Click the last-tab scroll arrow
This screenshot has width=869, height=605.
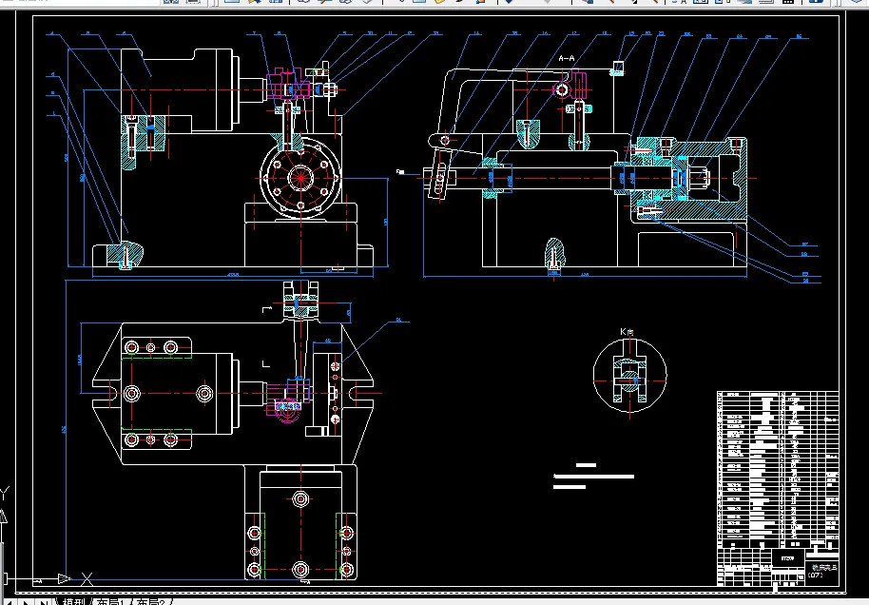click(x=43, y=602)
